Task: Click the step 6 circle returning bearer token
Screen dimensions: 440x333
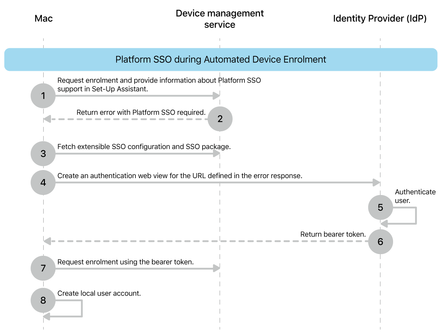Action: pos(381,242)
